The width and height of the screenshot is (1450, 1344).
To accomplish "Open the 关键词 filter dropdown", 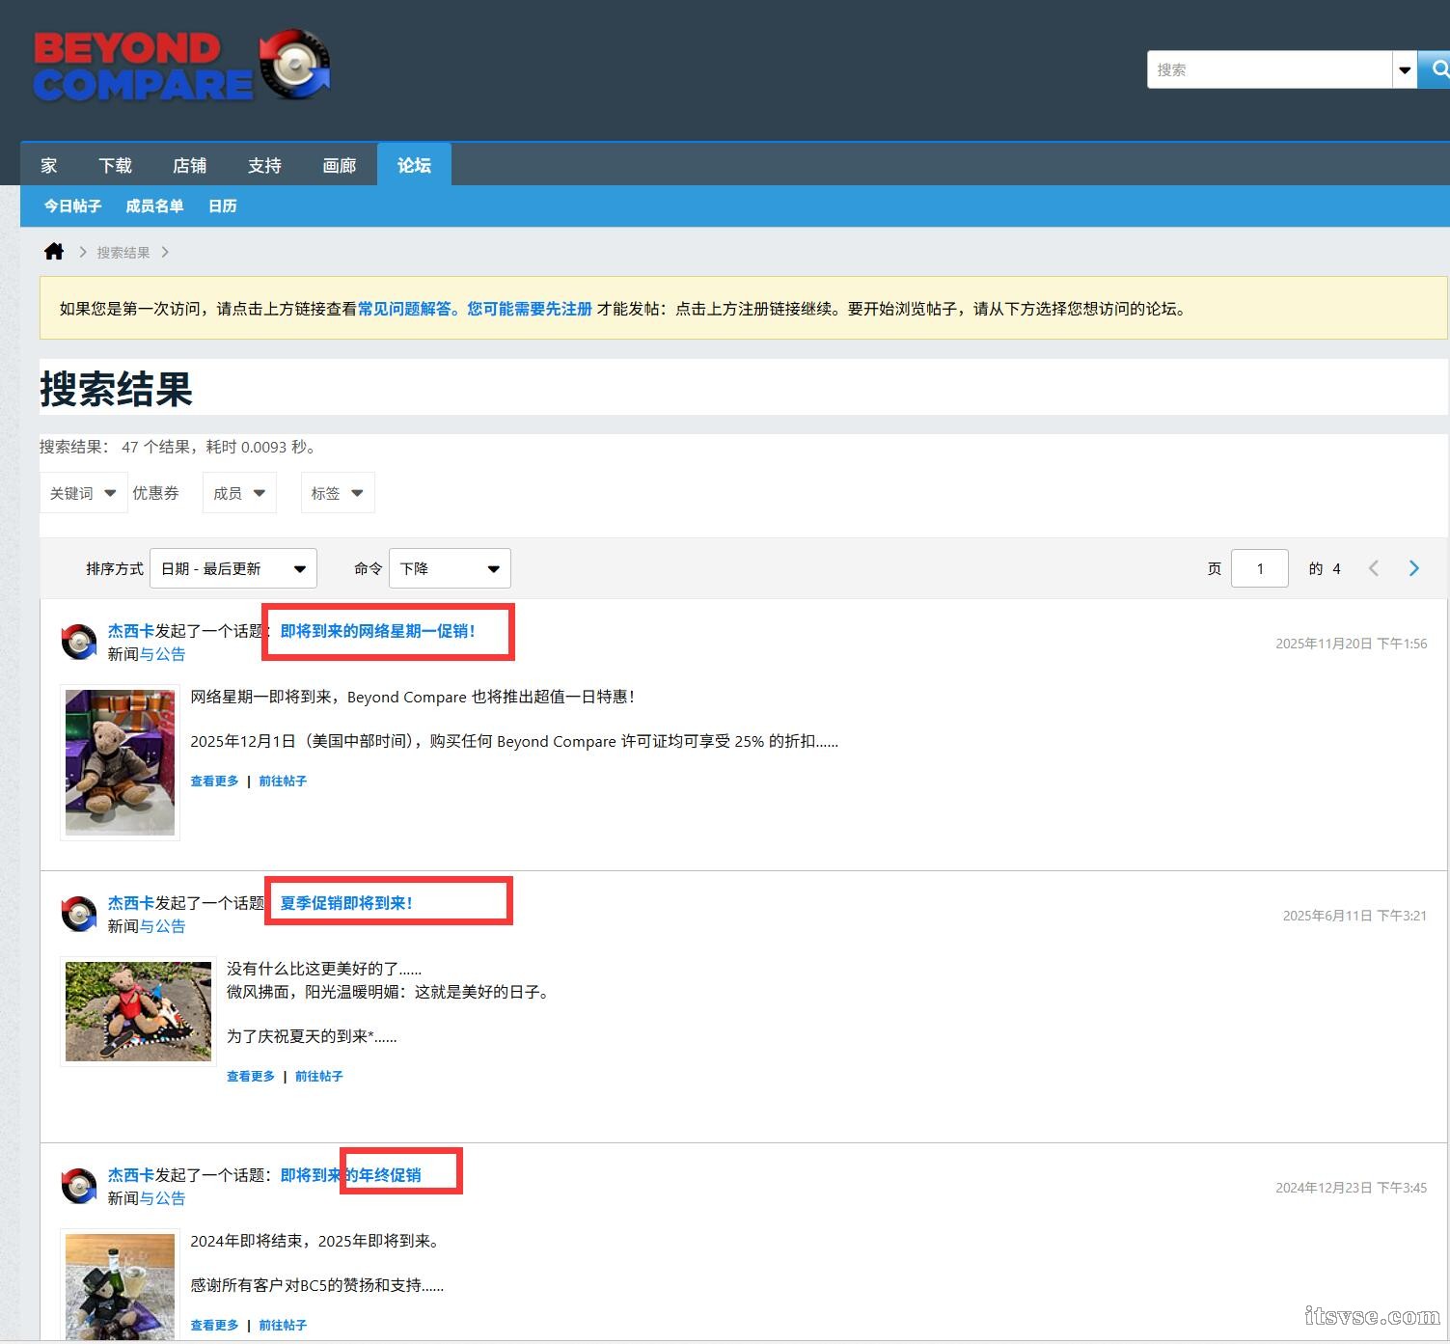I will (x=83, y=492).
